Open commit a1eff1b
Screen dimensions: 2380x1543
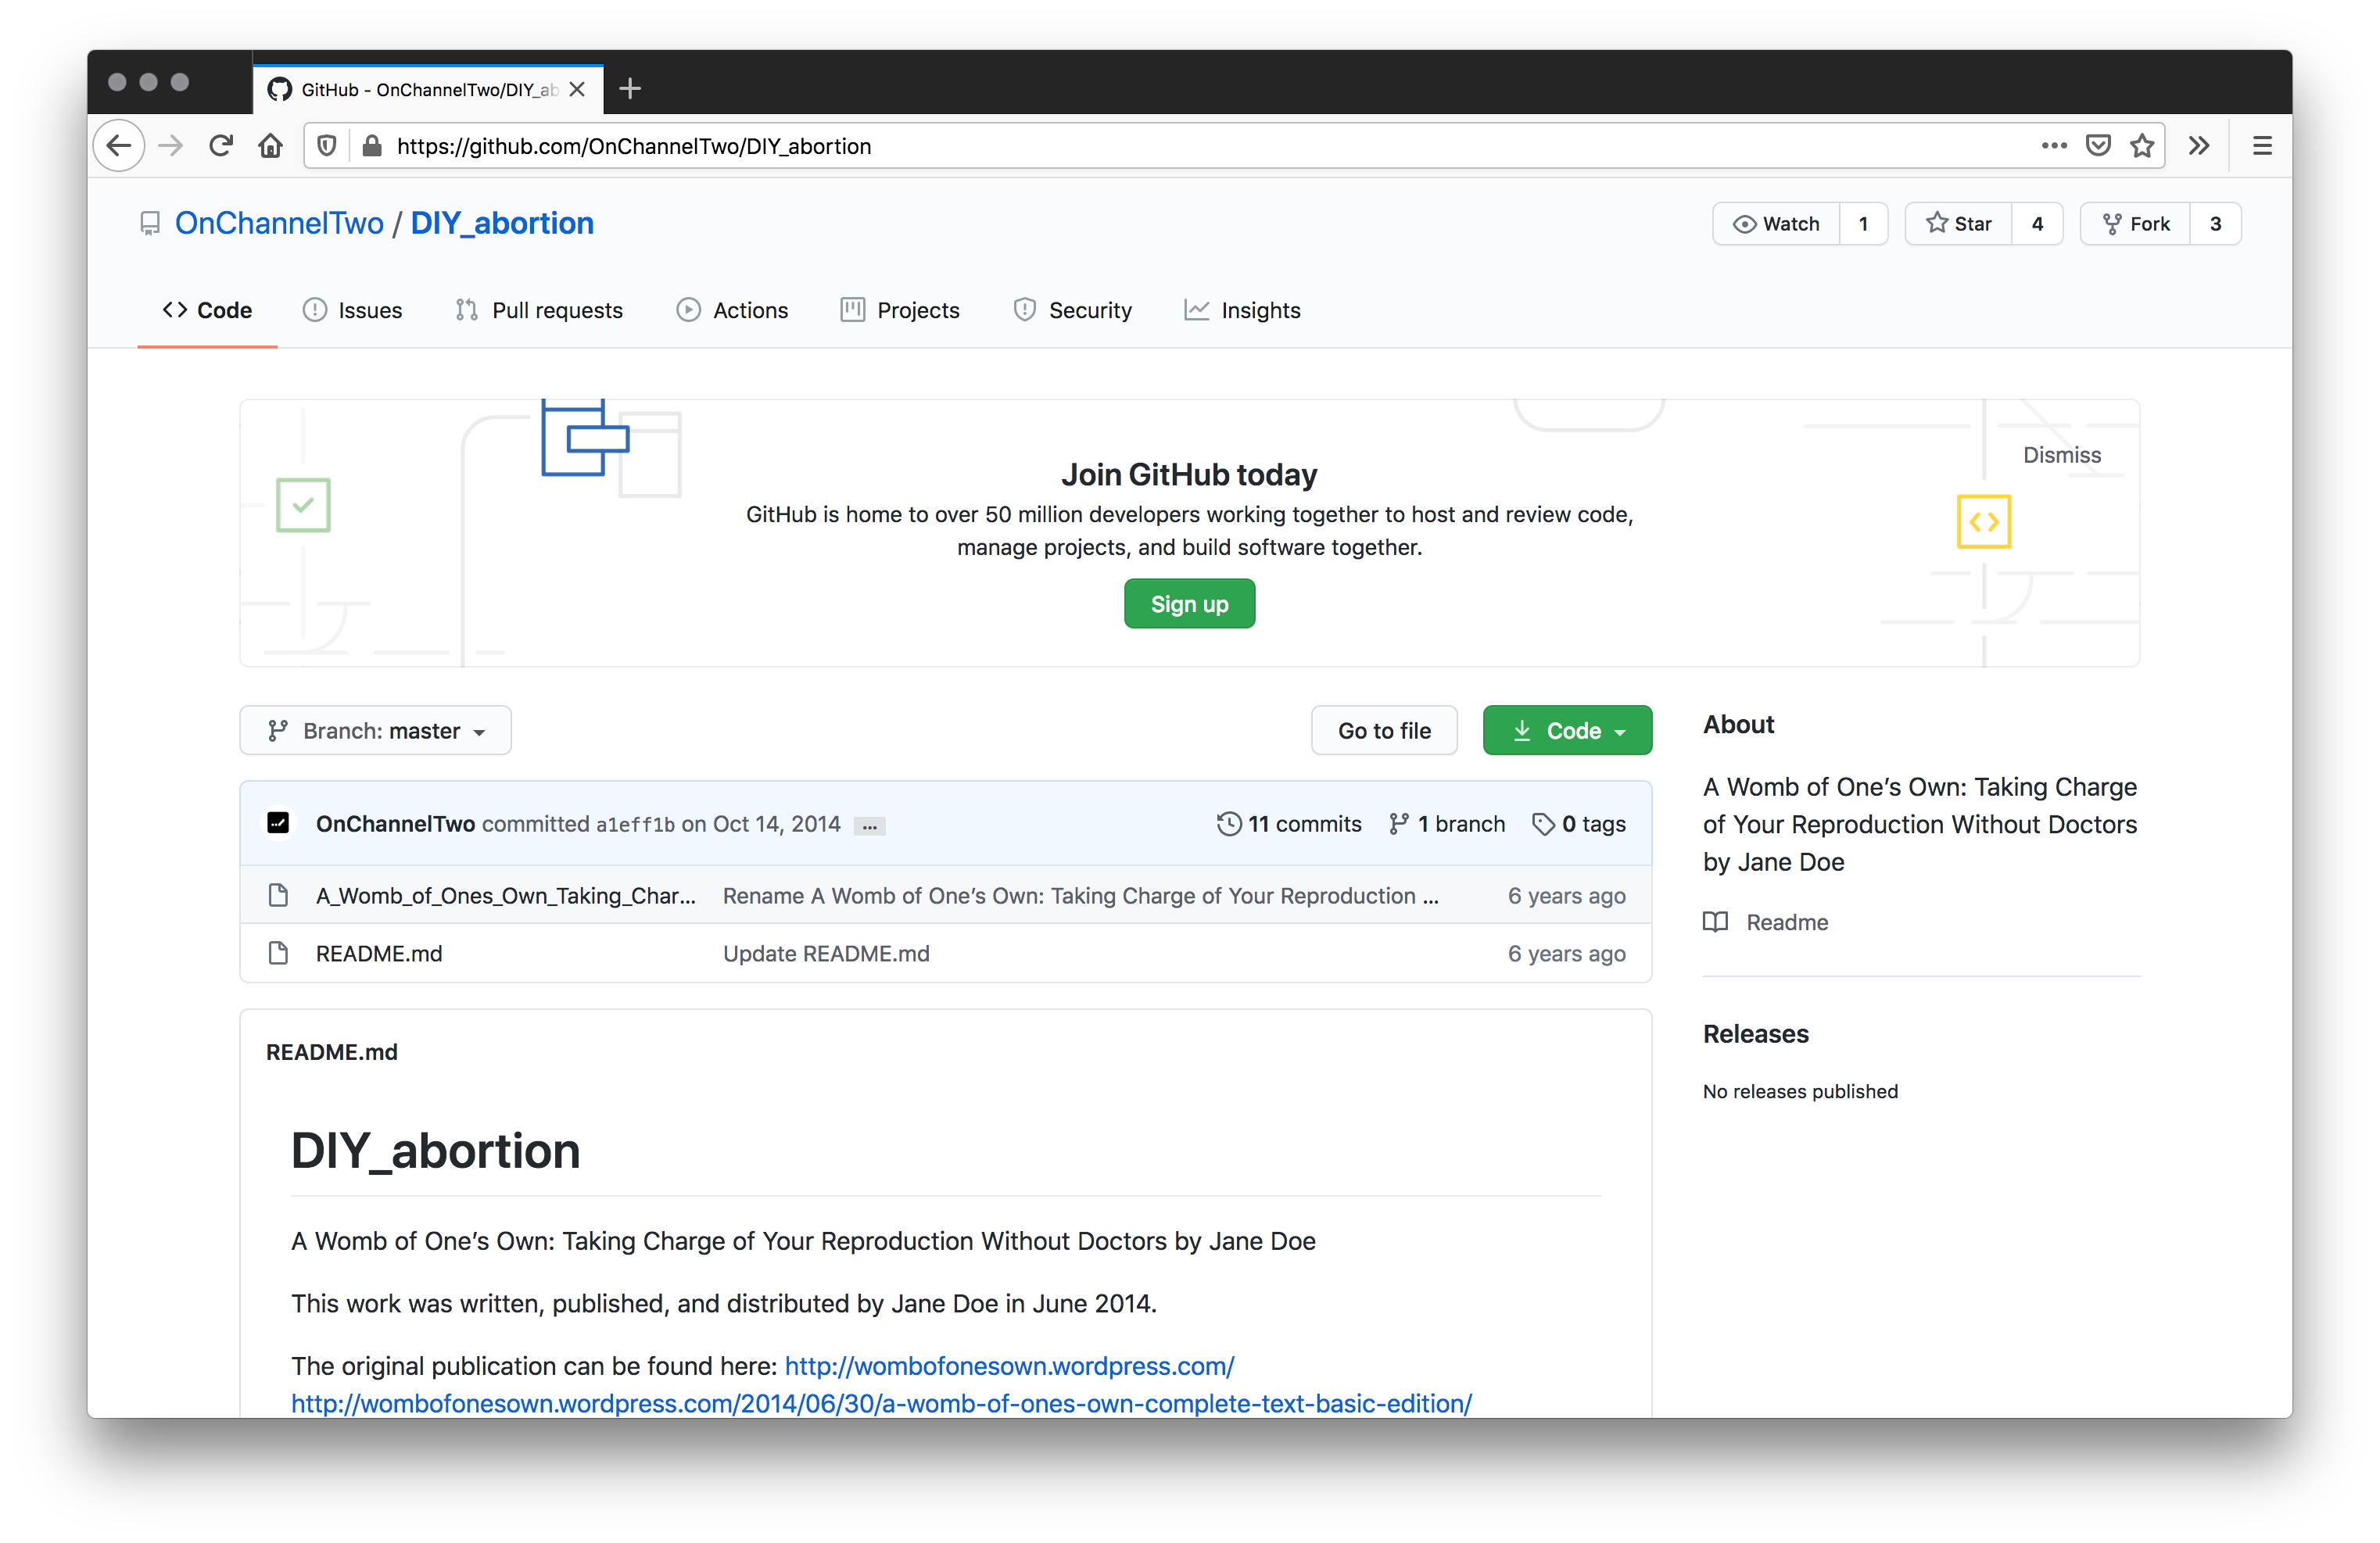(x=635, y=825)
